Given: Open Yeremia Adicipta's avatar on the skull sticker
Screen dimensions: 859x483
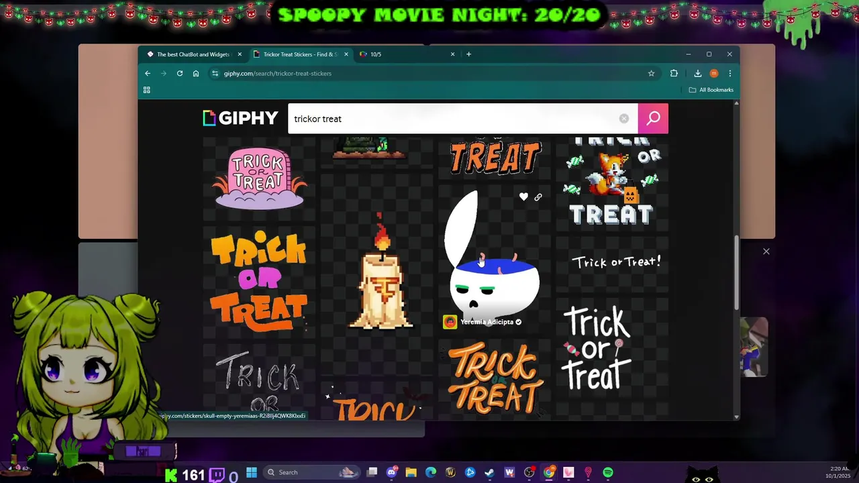Looking at the screenshot, I should pyautogui.click(x=450, y=322).
